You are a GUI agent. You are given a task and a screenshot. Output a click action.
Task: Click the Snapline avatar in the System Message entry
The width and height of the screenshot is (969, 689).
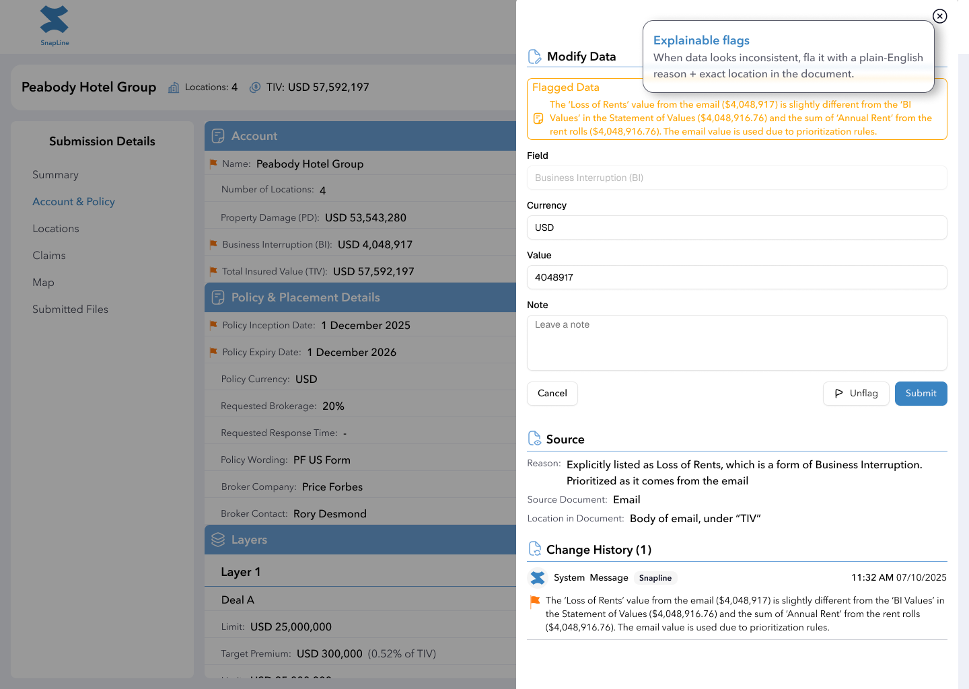point(538,577)
